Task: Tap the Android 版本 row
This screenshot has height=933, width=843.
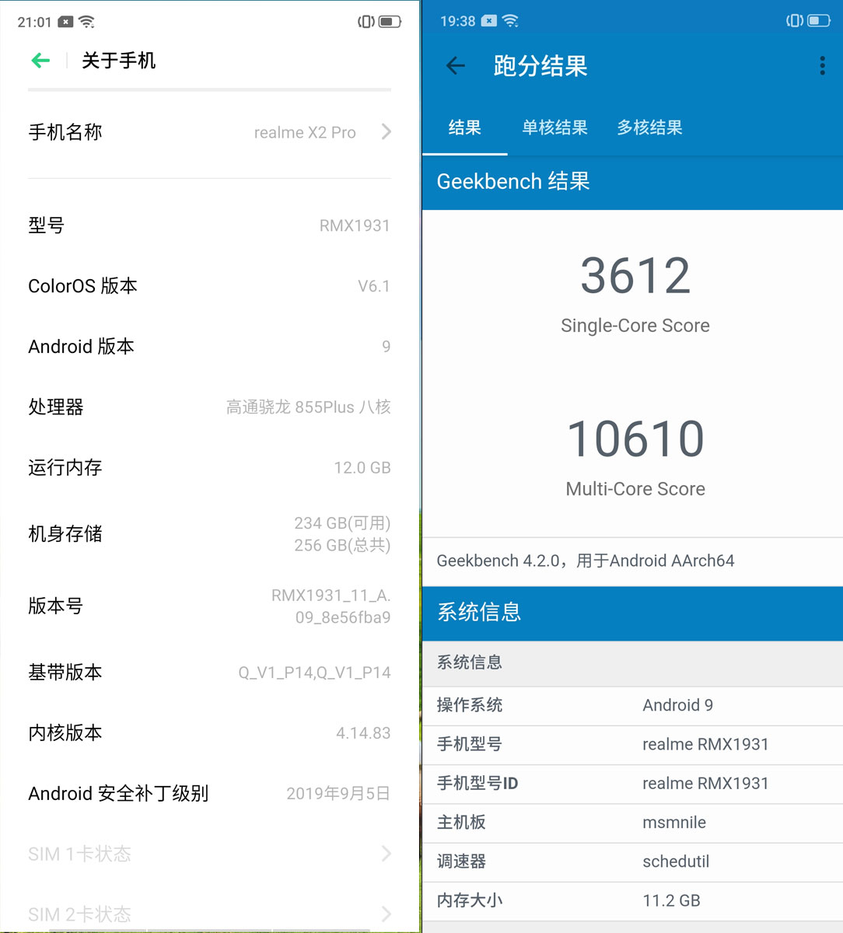Action: tap(209, 347)
